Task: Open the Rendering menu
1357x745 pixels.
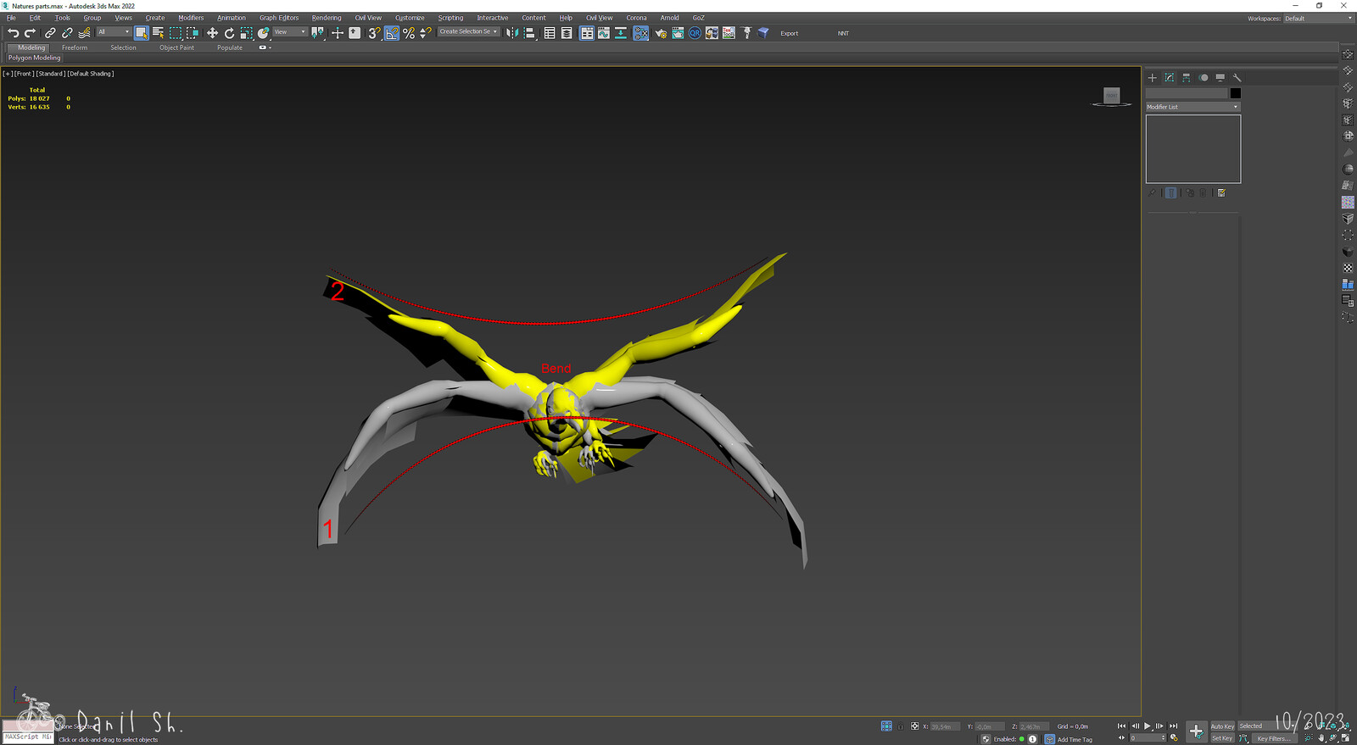Action: click(327, 18)
